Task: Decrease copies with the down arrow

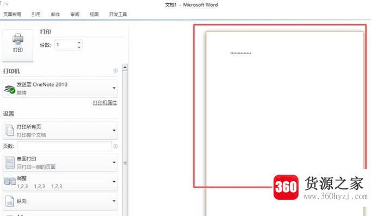Action: point(79,47)
